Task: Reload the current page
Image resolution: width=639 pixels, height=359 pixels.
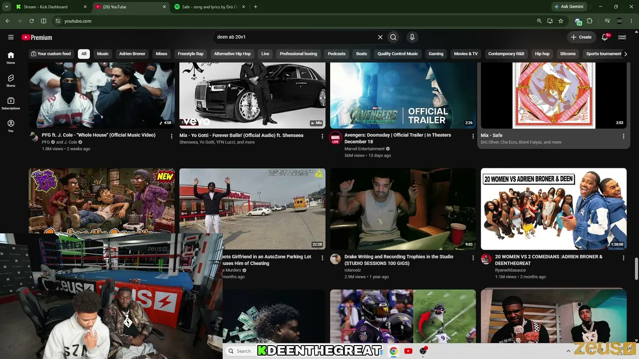Action: (31, 21)
